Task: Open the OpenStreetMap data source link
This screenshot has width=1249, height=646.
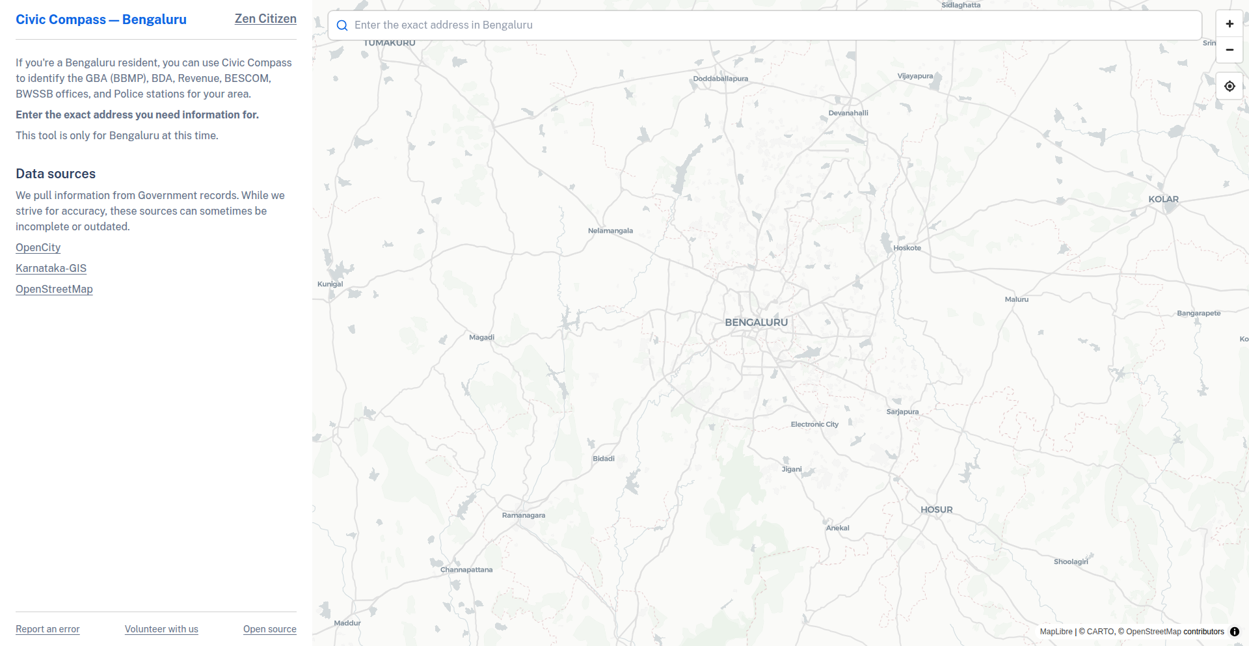Action: 55,289
